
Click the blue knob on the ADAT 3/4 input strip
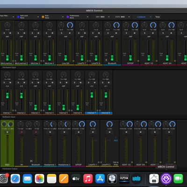coord(172,25)
